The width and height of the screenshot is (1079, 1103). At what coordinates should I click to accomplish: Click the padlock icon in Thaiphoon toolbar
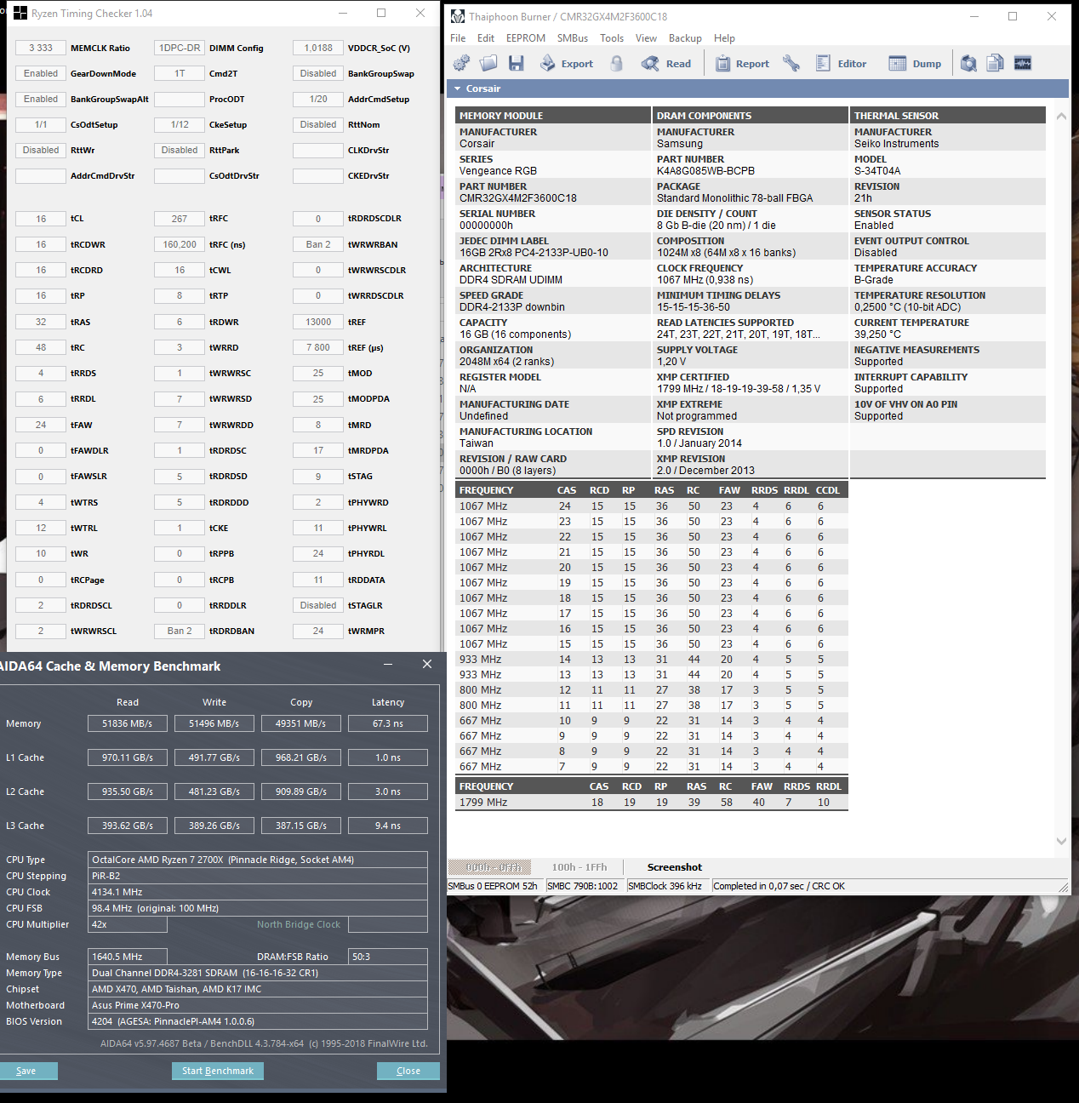(617, 63)
